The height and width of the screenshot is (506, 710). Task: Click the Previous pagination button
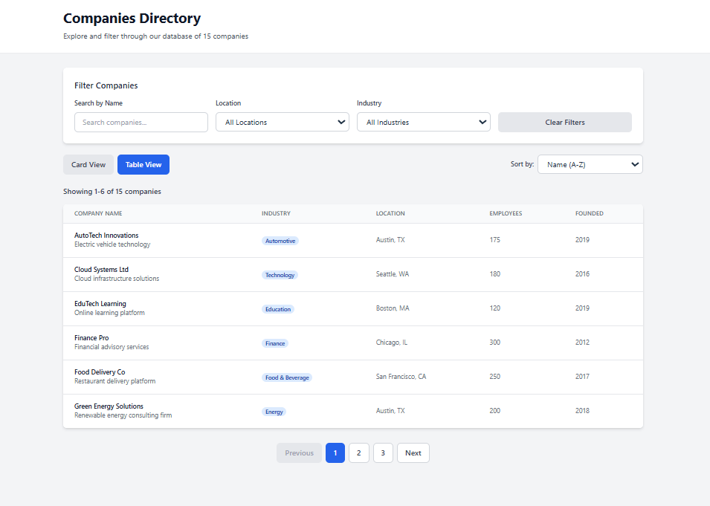pyautogui.click(x=299, y=453)
